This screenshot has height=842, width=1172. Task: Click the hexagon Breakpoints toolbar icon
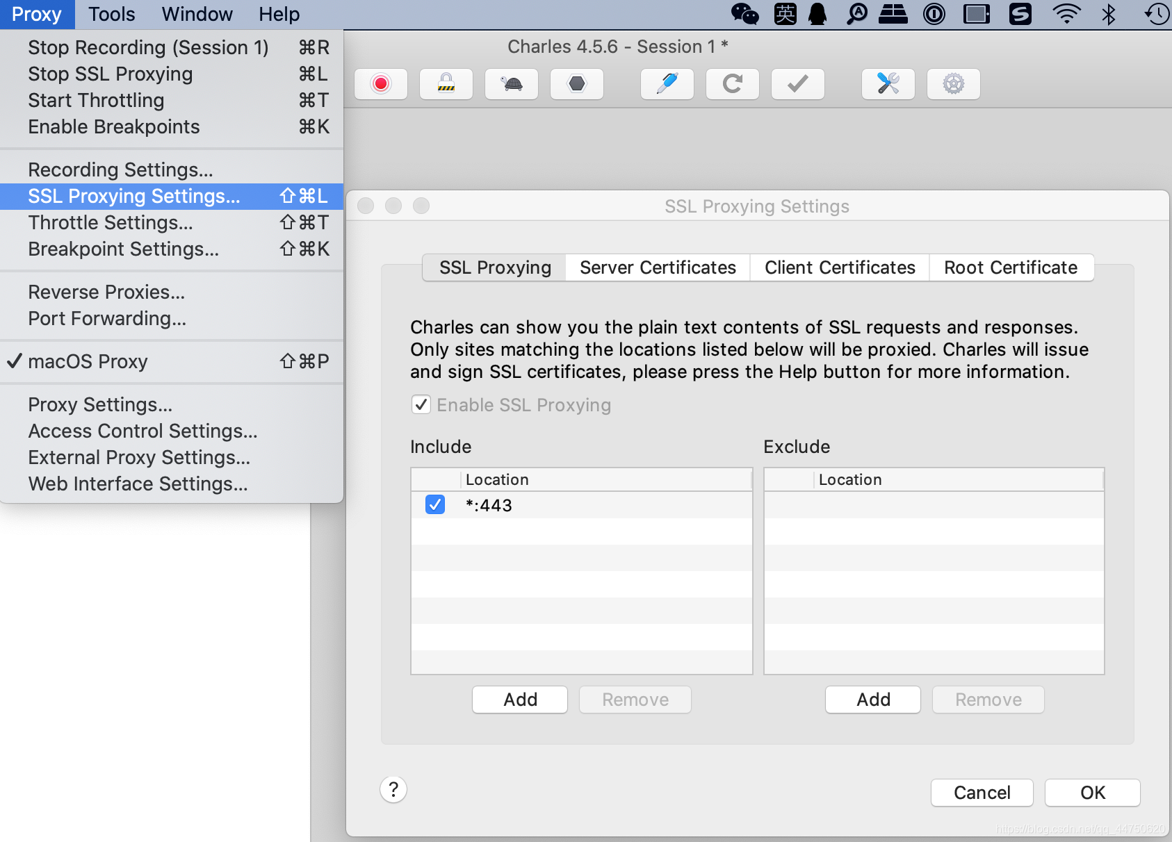coord(577,84)
